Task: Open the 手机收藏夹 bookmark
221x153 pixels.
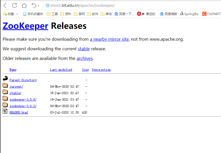Action: click(33, 14)
